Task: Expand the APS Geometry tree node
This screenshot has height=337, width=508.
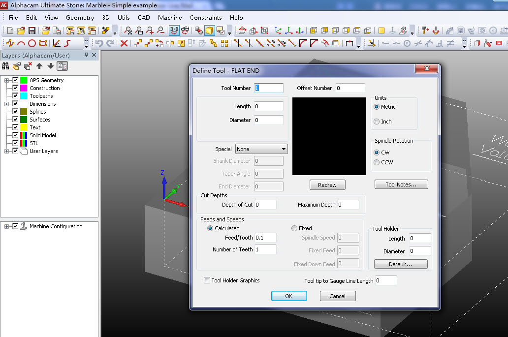Action: point(6,80)
